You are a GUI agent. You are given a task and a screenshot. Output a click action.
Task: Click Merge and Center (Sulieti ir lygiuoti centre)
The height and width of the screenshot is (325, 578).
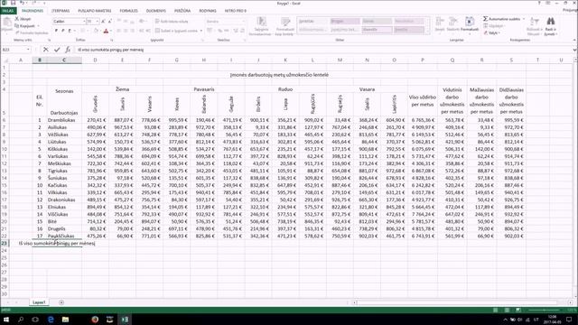[x=177, y=31]
